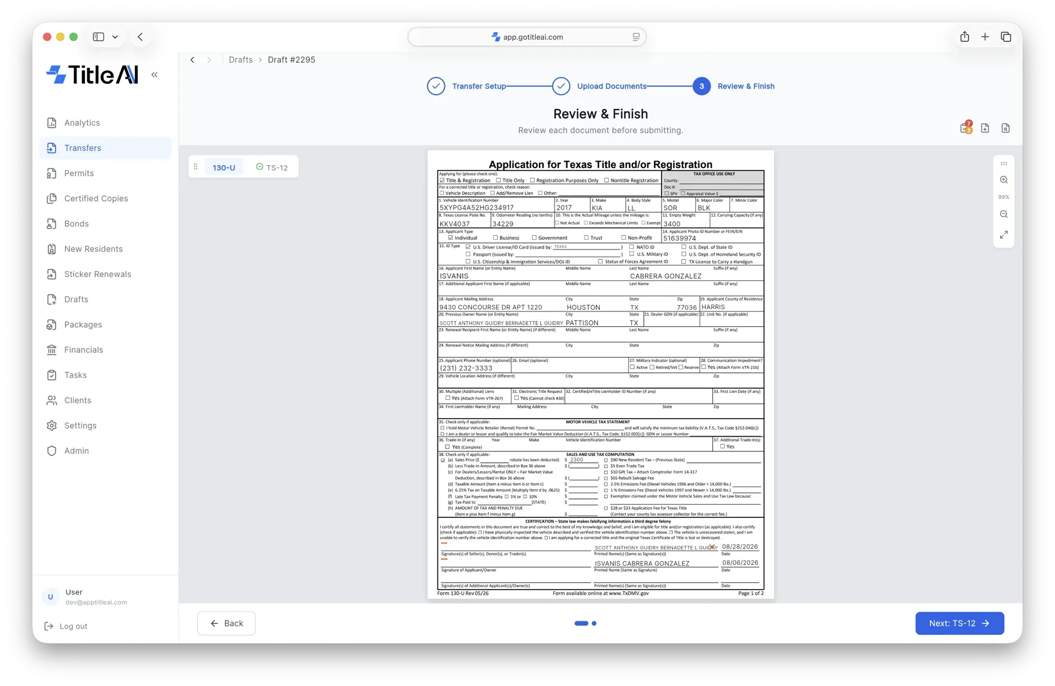
Task: Open the checklist icon with 7 and 3 badges
Action: [x=966, y=128]
